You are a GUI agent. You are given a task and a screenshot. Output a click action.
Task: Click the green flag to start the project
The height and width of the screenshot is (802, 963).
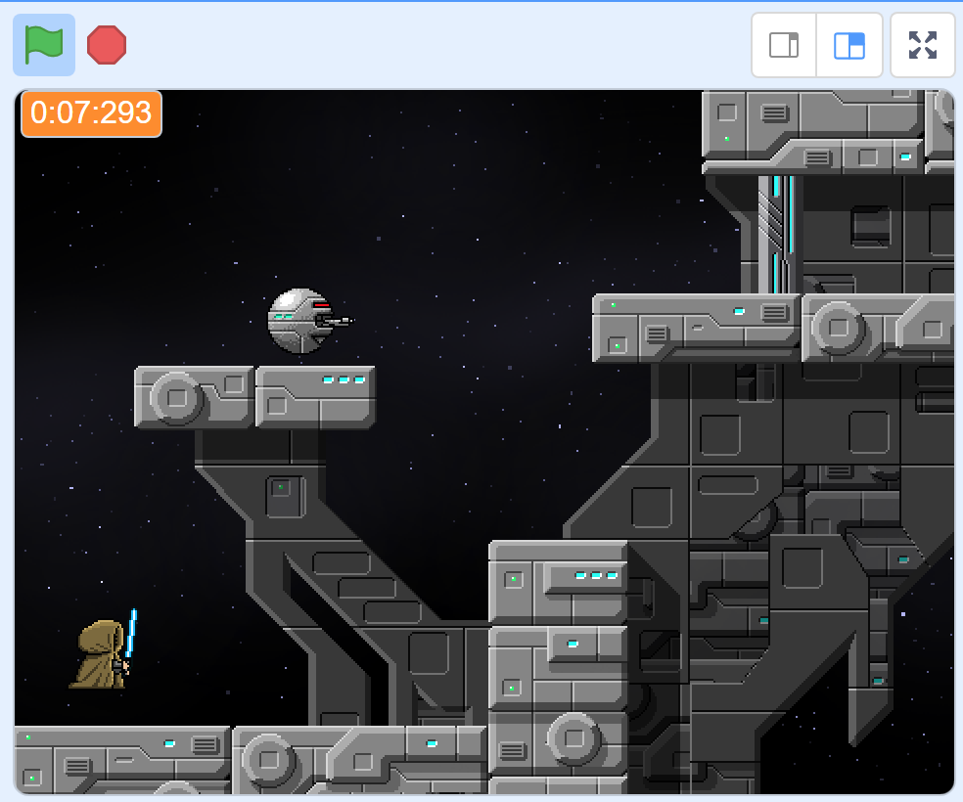pyautogui.click(x=44, y=45)
